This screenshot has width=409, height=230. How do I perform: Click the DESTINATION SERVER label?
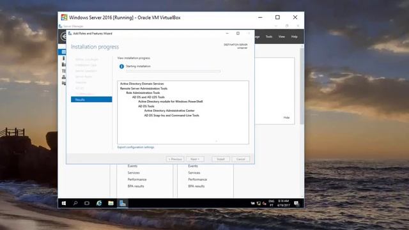[x=236, y=45]
